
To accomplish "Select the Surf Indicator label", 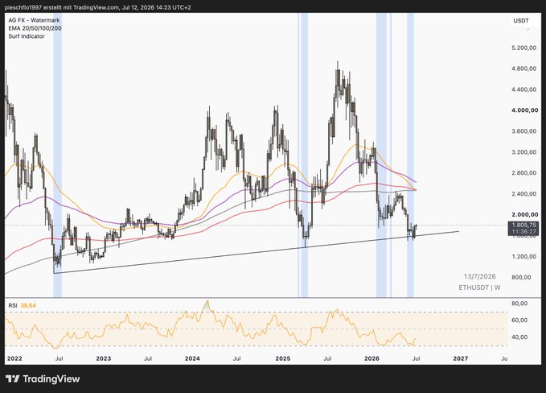I will pyautogui.click(x=27, y=36).
